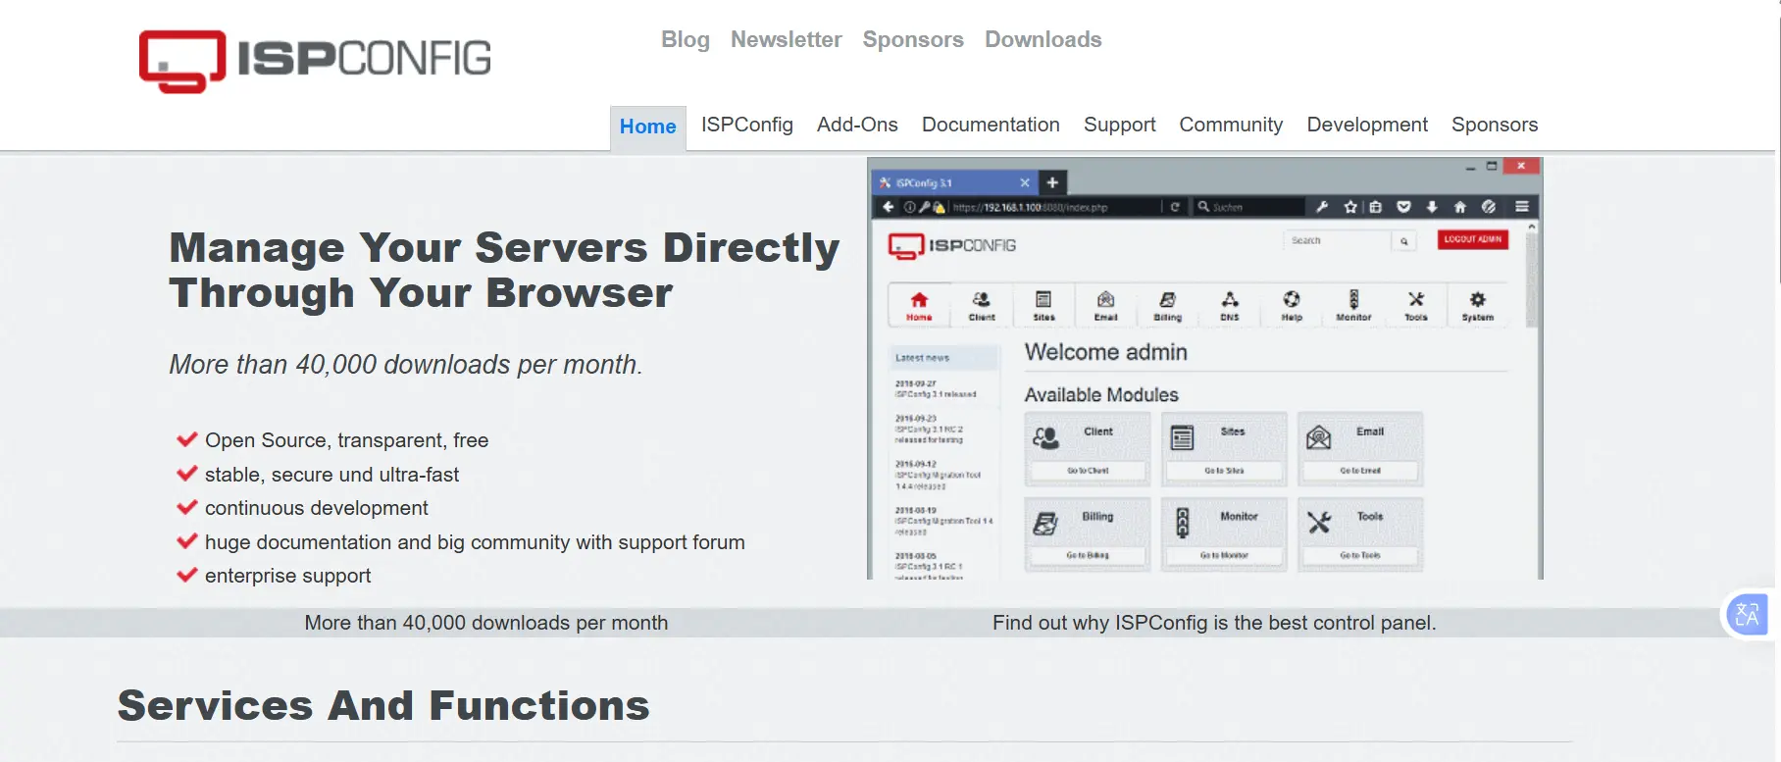Open the ISPConfig menu item
The image size is (1781, 762).
pyautogui.click(x=747, y=126)
